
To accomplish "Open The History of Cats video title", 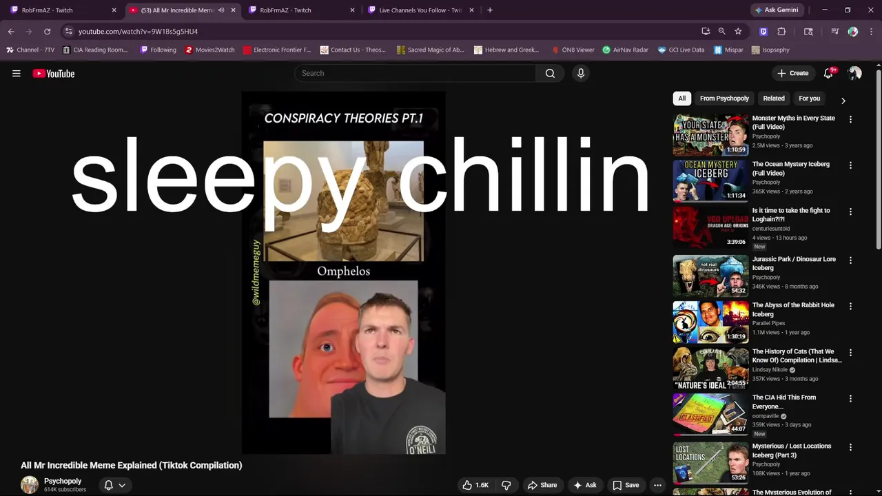I will pos(797,355).
